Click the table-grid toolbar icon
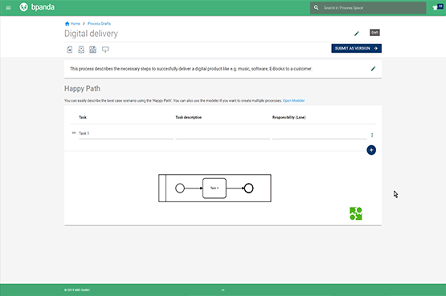The image size is (446, 296). 92,50
